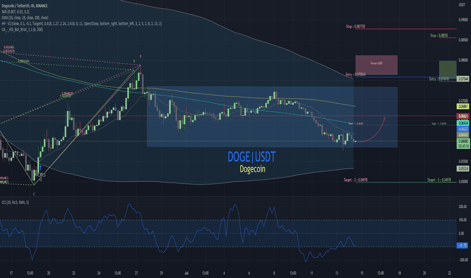Click the green 0.06000 last-price label
This screenshot has height=278, width=471.
click(463, 141)
